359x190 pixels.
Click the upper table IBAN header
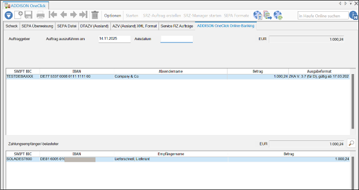77,71
